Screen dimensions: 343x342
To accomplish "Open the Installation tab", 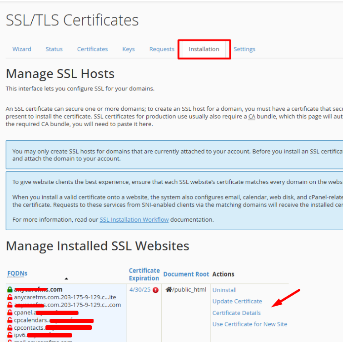I will point(204,49).
